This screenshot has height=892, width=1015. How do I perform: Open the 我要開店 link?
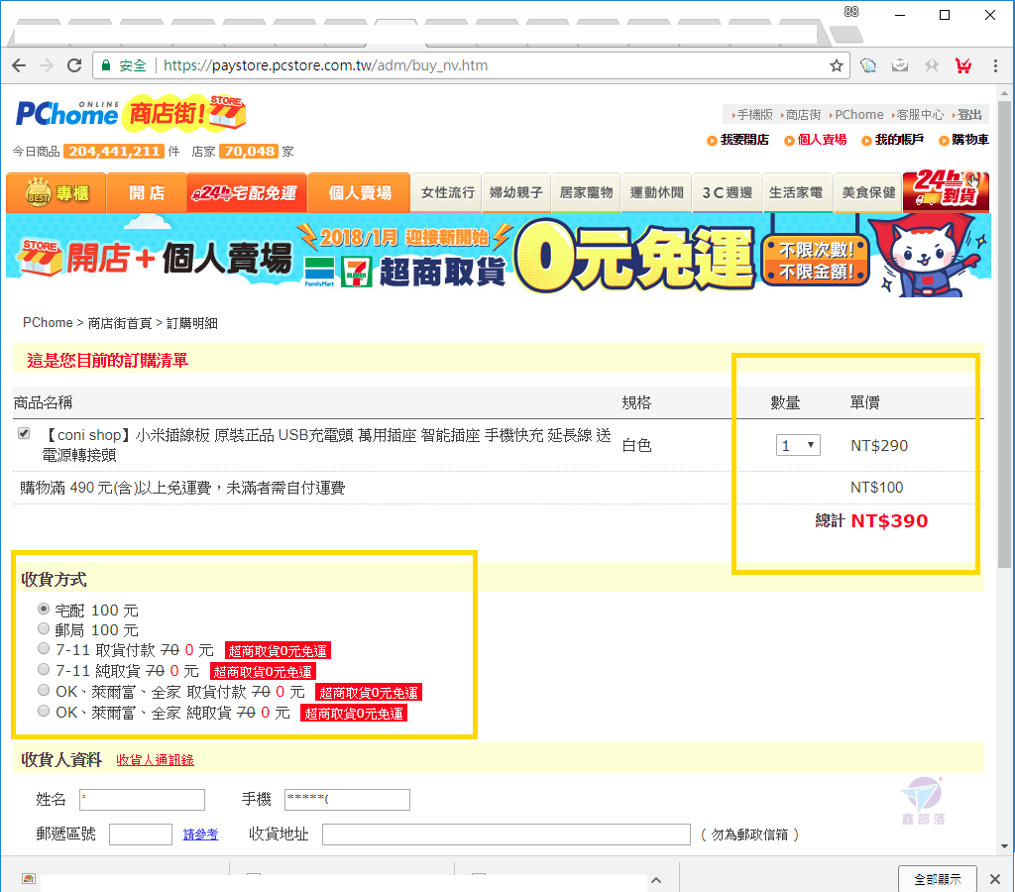[744, 140]
